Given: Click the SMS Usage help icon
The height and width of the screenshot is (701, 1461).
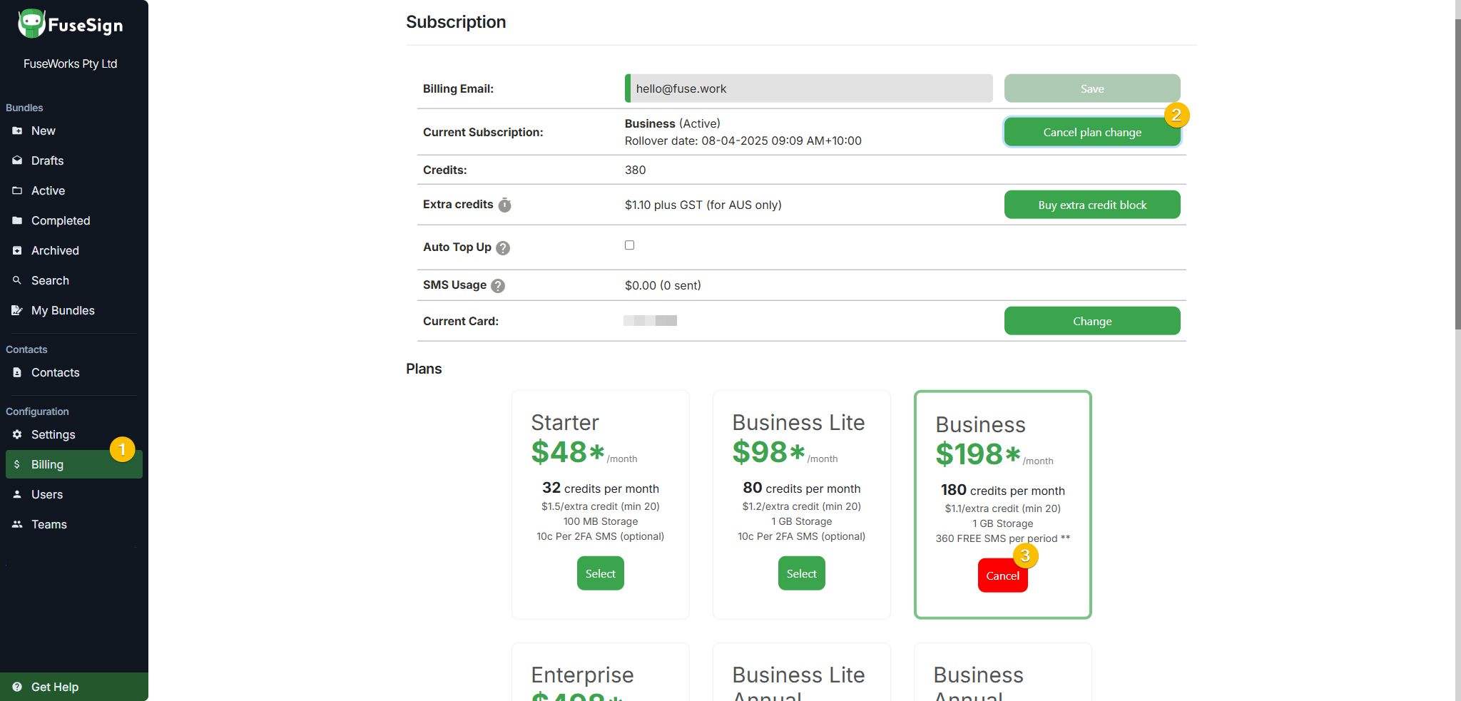Looking at the screenshot, I should 497,285.
